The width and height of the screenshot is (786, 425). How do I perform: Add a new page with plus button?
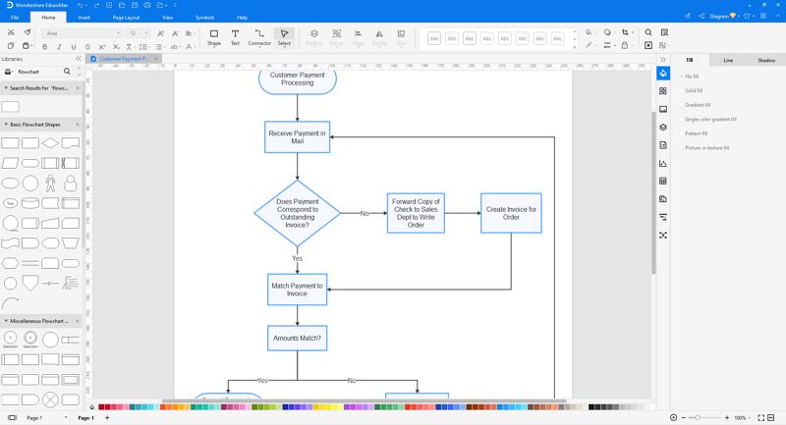107,417
